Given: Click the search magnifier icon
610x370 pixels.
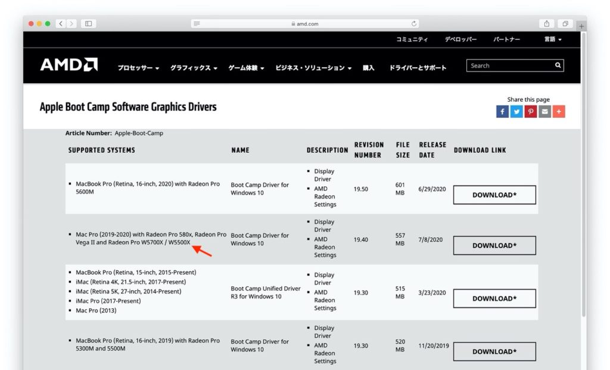Looking at the screenshot, I should point(556,65).
